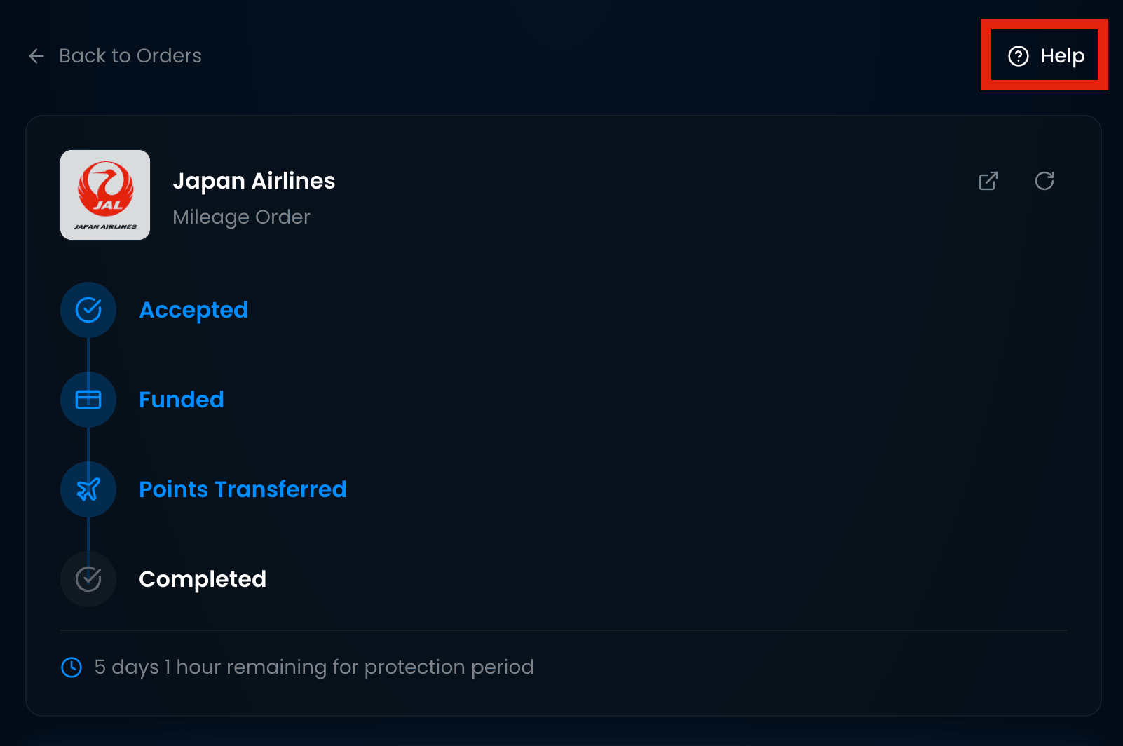
Task: Click the Completed checkmark step icon
Action: [x=88, y=579]
